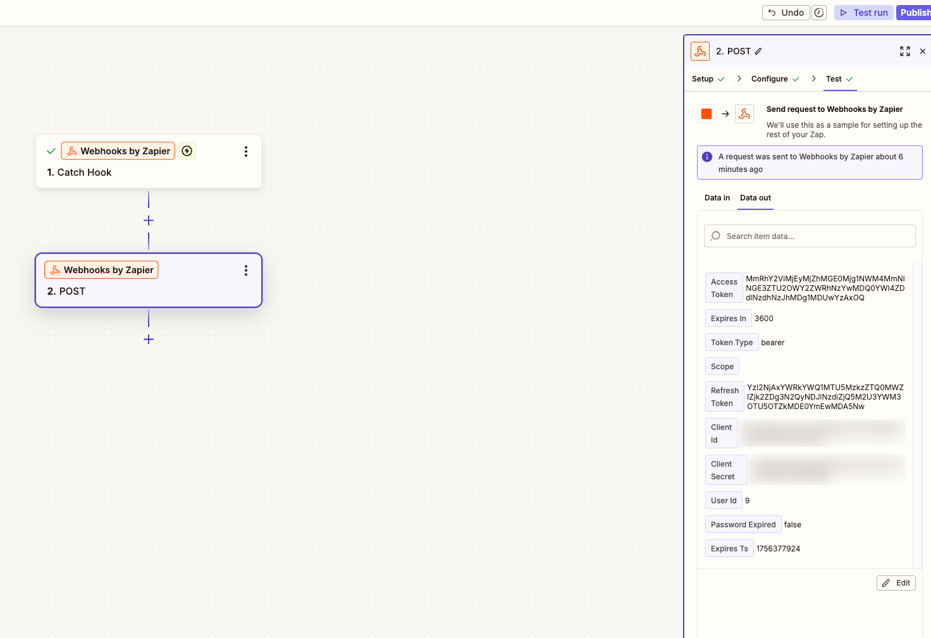Screen dimensions: 931x638
Task: Select the Data out tab
Action: [755, 197]
